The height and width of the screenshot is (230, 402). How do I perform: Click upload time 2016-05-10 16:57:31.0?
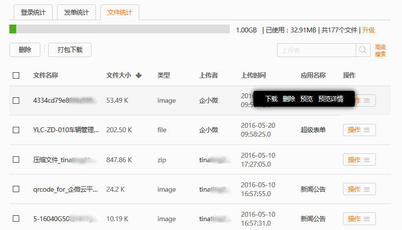point(258,219)
